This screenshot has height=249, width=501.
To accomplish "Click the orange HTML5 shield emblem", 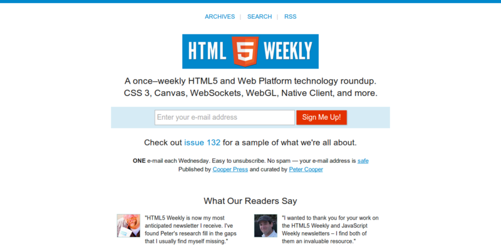I will tap(245, 51).
